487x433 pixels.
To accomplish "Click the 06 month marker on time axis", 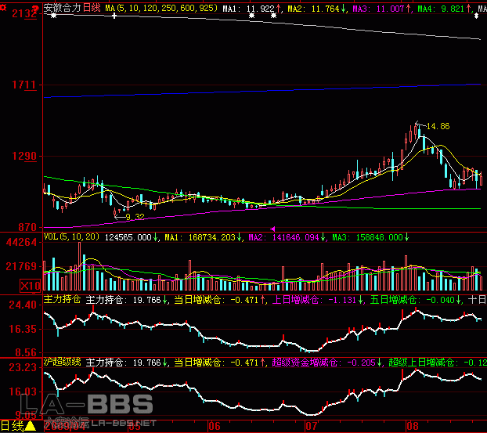I will (x=216, y=427).
